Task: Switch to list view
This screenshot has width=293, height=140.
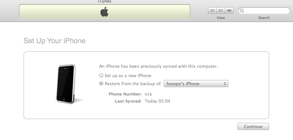Action: [212, 11]
